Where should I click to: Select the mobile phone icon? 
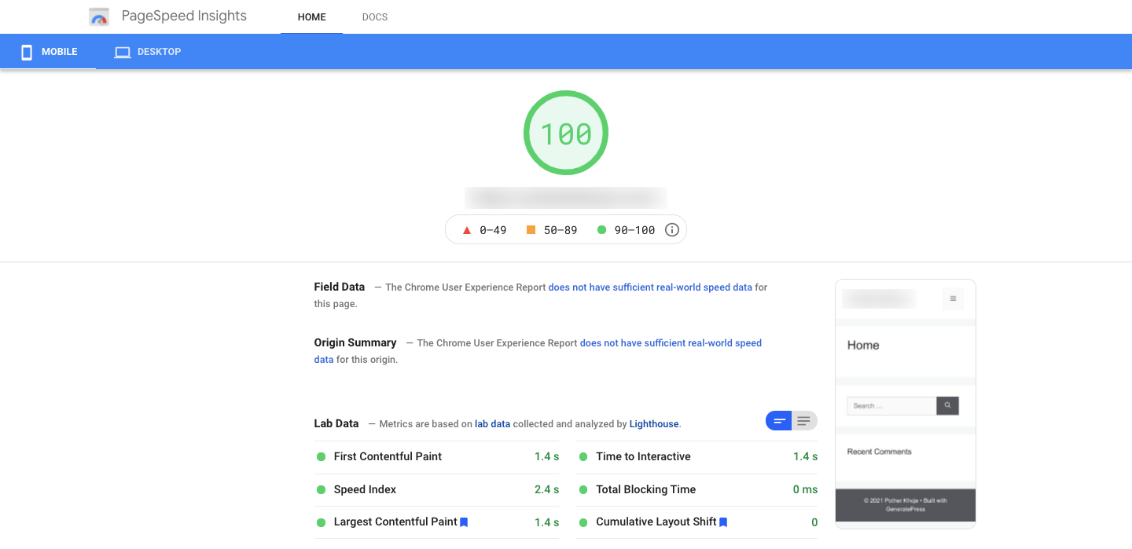[x=27, y=52]
